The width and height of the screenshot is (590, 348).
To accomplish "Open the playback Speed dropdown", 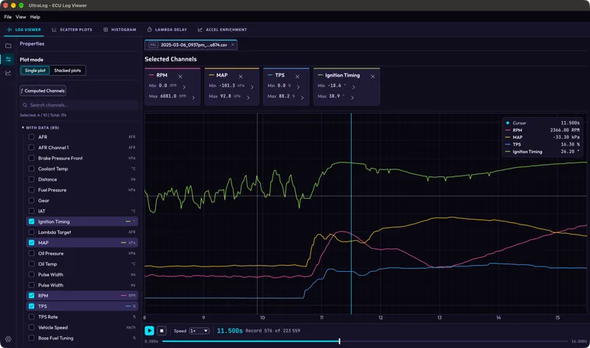I will tap(199, 331).
